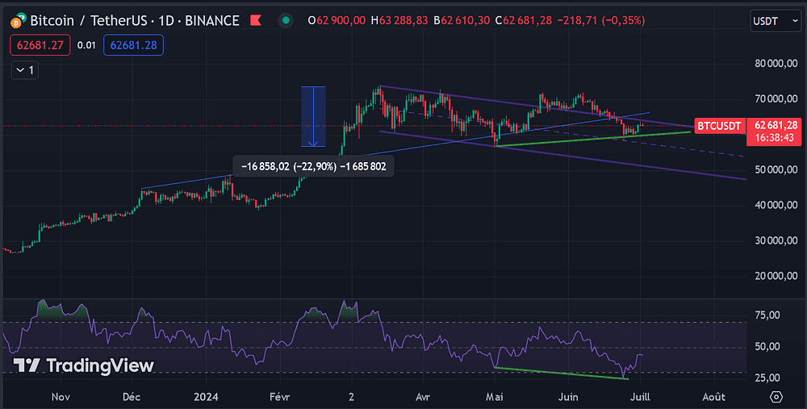Click the Nov date on time axis
The image size is (807, 409).
click(61, 397)
